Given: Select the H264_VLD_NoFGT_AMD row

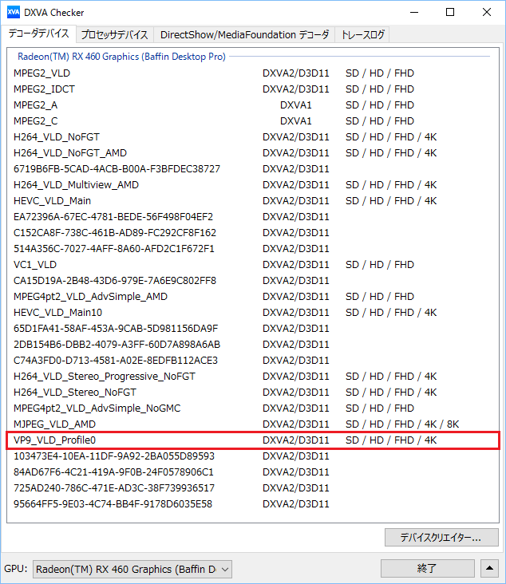Looking at the screenshot, I should pyautogui.click(x=253, y=153).
